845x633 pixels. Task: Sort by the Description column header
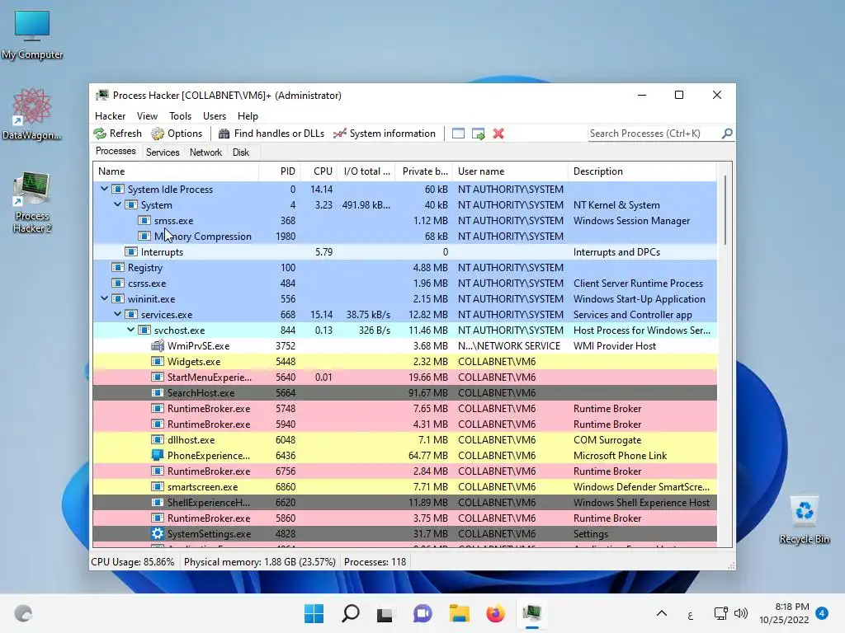[x=642, y=171]
